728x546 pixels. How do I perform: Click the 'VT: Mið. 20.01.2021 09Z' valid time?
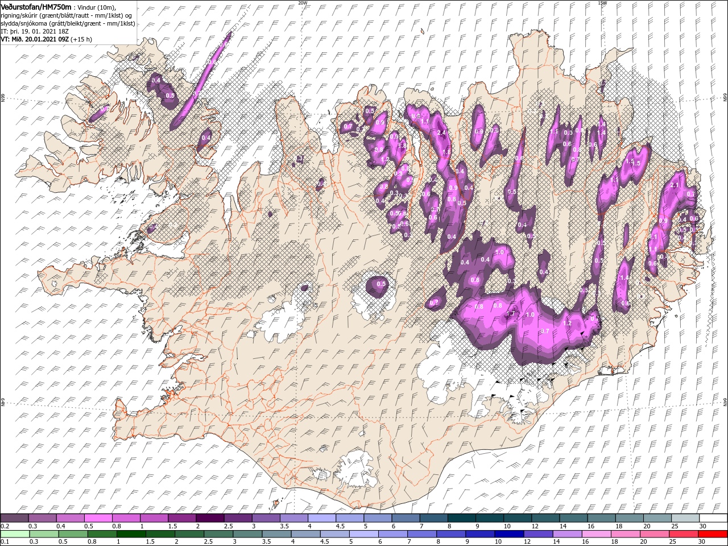35,39
